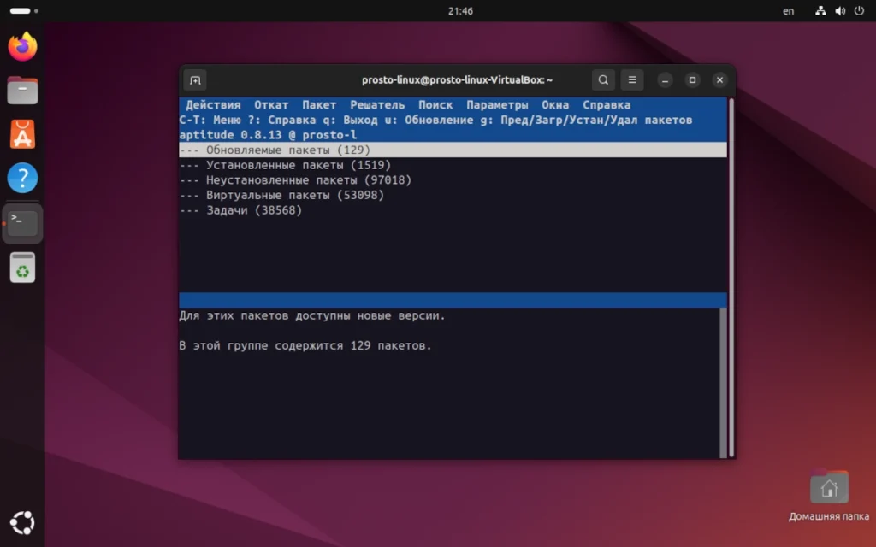Focus the Terminal icon in the dock
Screen dimensions: 876x547
click(x=22, y=223)
